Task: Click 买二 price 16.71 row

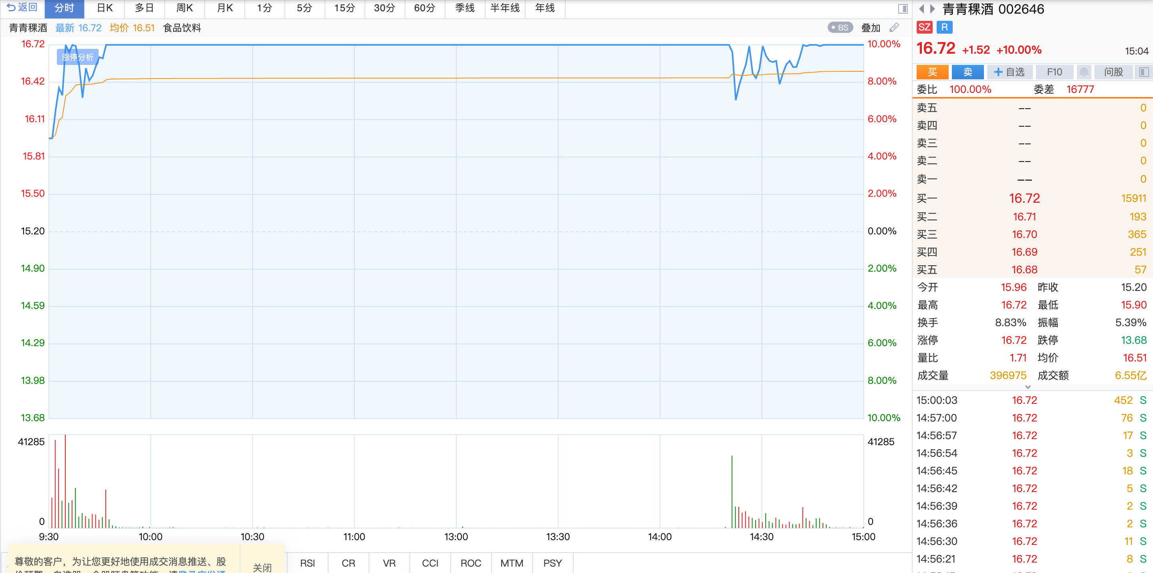Action: tap(1032, 217)
